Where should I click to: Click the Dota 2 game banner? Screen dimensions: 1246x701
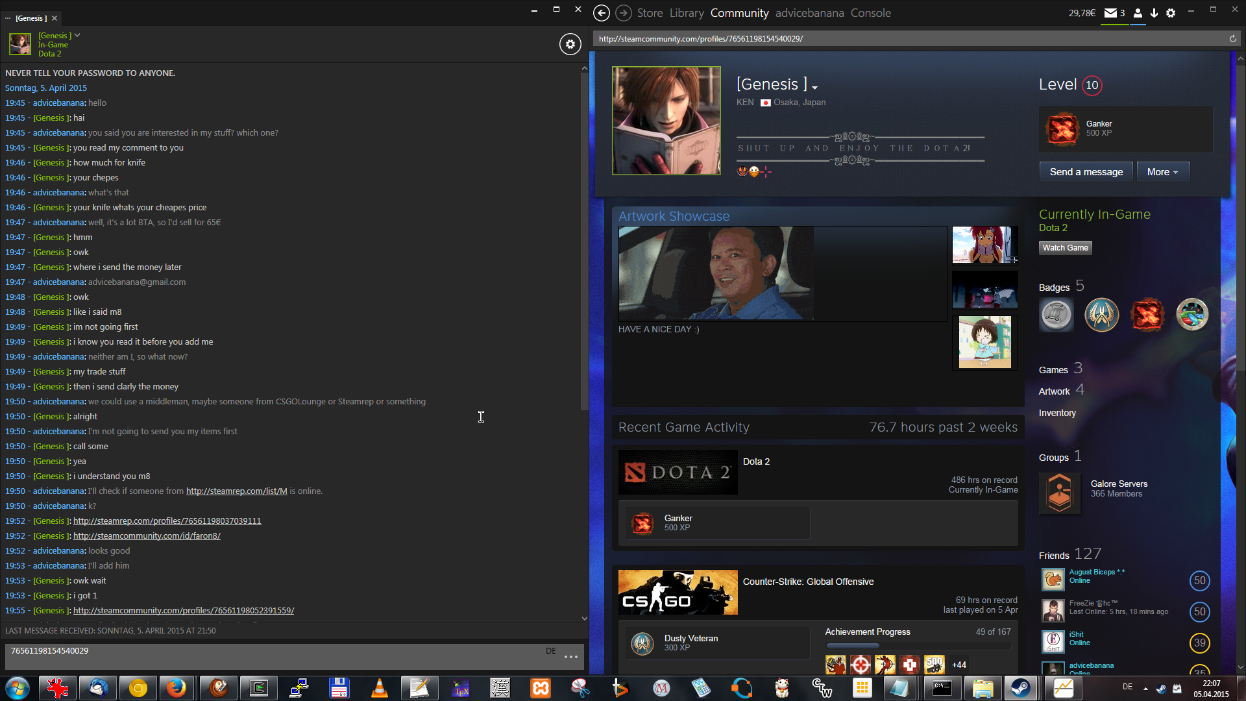coord(678,473)
